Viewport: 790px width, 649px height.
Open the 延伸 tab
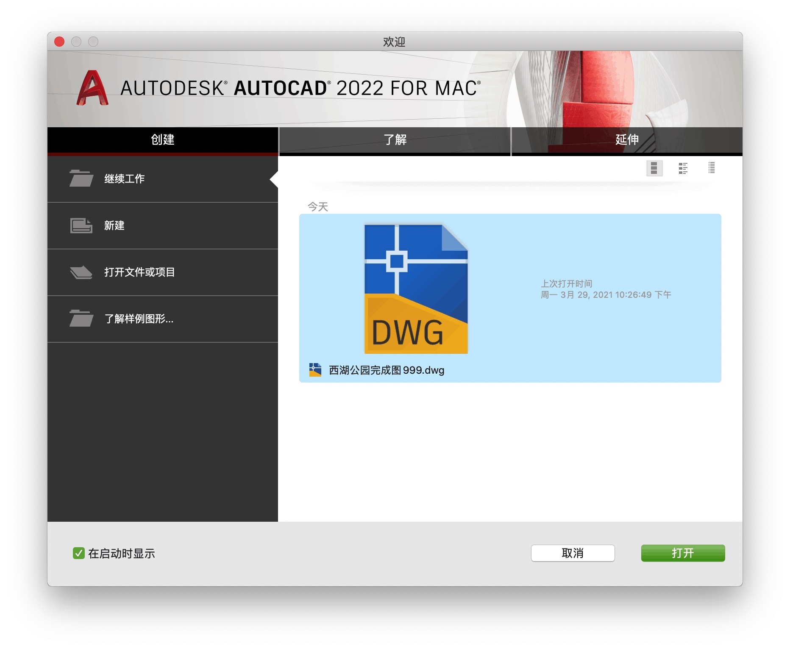click(627, 140)
